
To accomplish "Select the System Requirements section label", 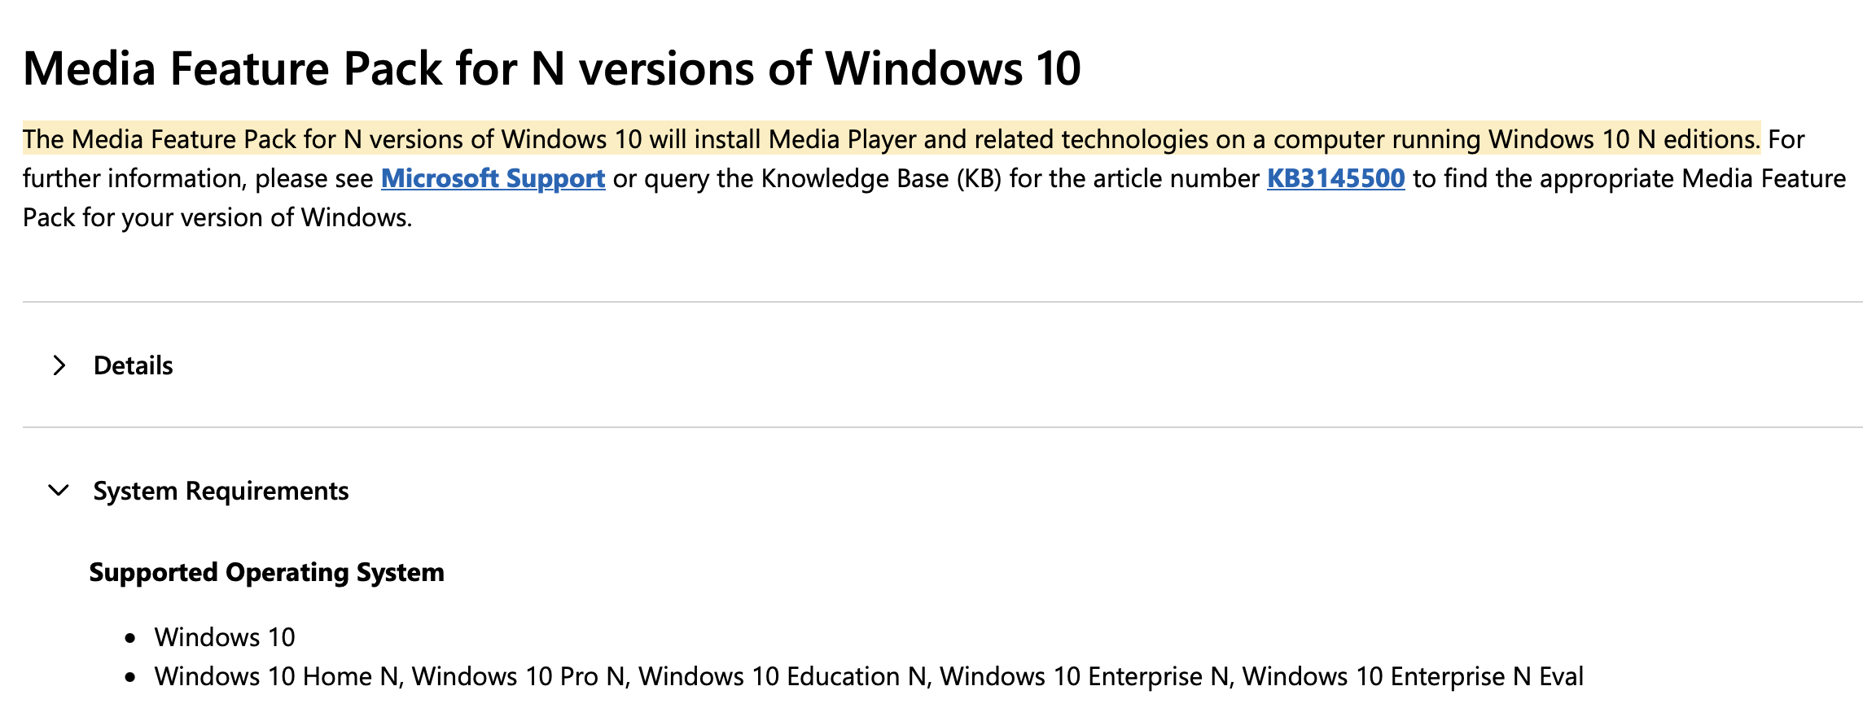I will point(221,490).
